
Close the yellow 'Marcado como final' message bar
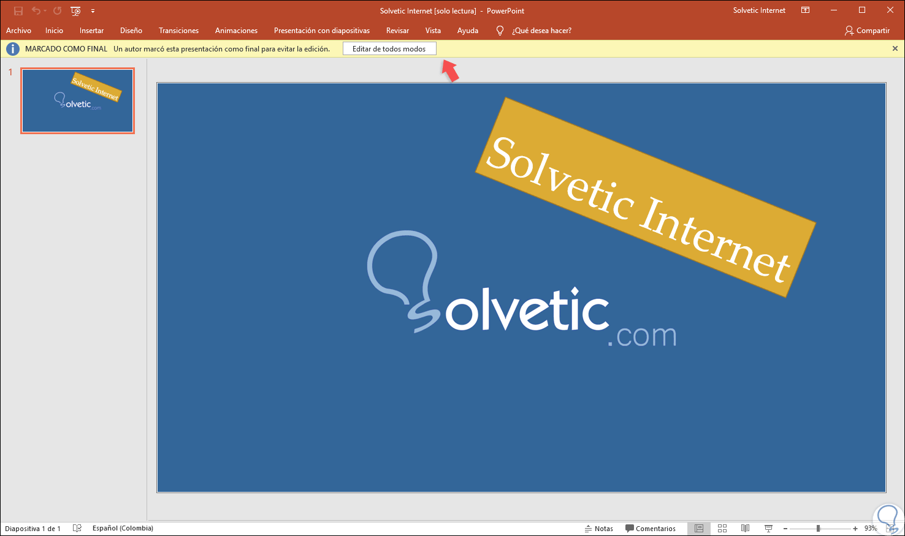895,48
